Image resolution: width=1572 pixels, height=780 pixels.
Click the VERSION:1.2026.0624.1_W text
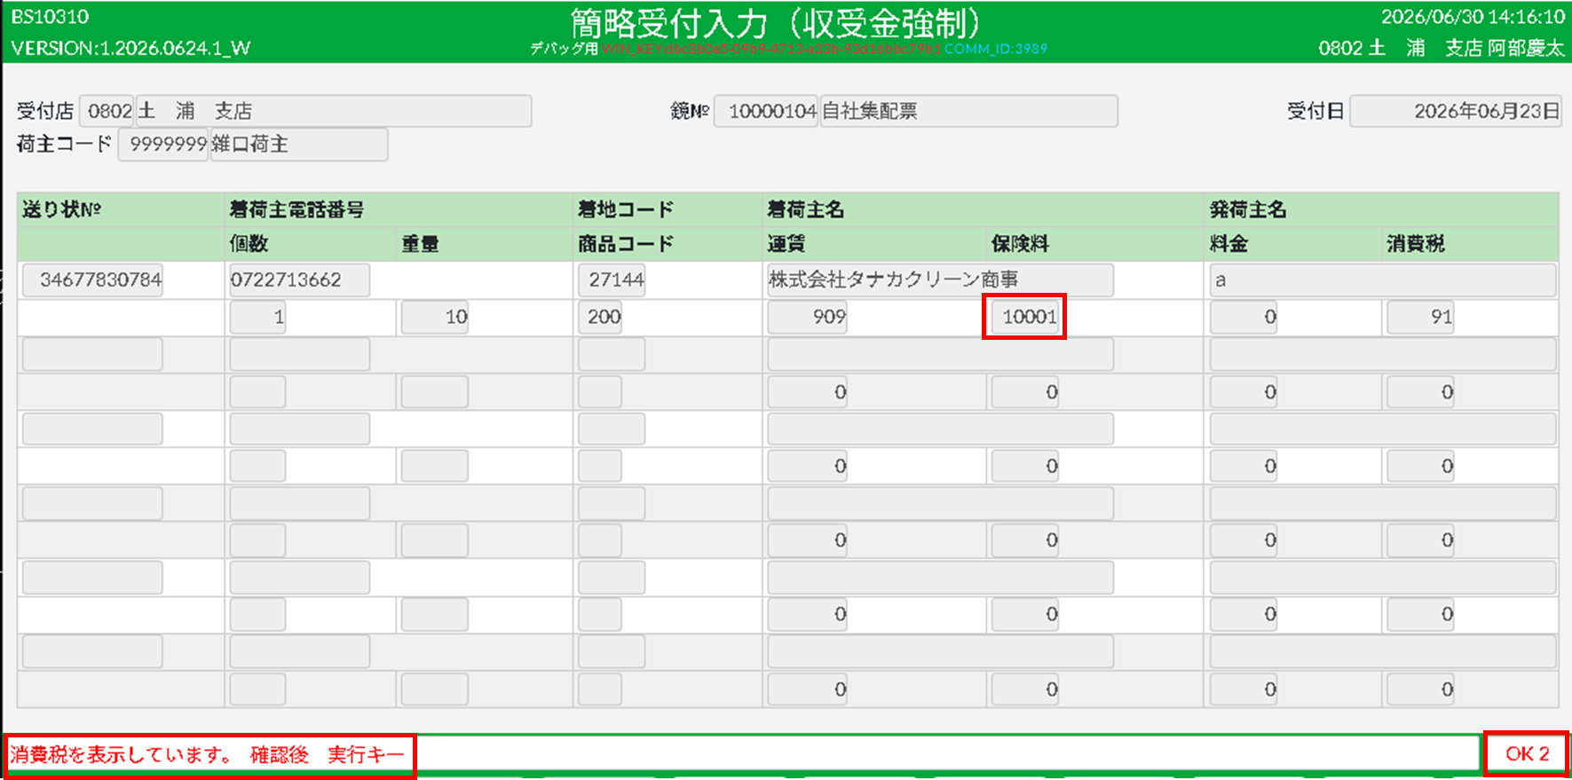coord(130,49)
